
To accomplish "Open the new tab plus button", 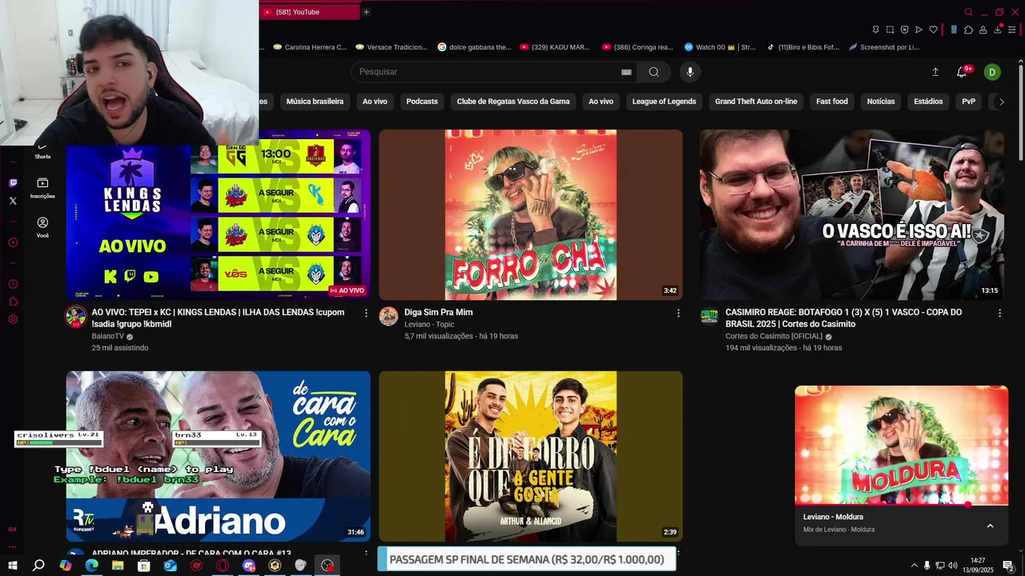I will (366, 12).
